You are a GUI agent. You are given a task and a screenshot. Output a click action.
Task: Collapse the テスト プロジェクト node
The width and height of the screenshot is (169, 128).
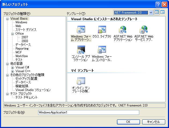[x=7, y=94]
